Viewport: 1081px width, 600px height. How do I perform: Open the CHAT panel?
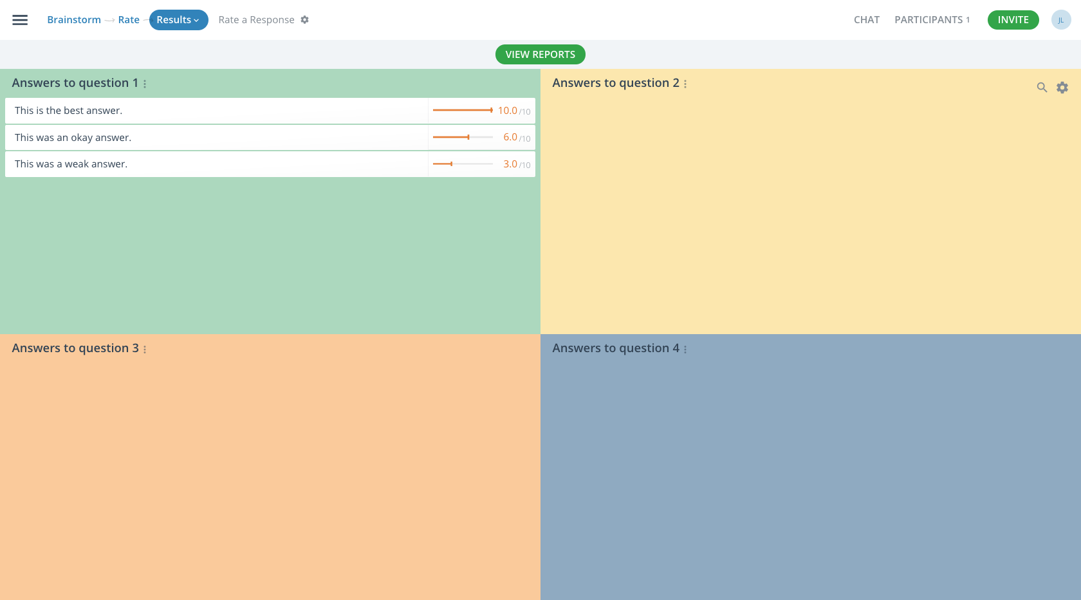(867, 20)
